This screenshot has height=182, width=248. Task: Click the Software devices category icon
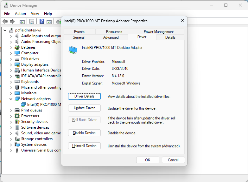coord(17,127)
